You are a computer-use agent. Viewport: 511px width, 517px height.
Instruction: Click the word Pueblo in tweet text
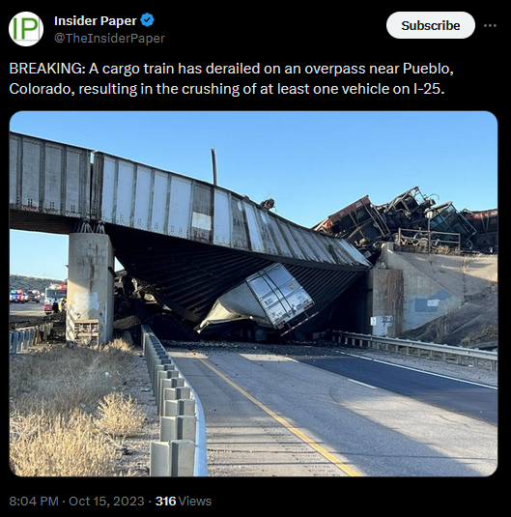coord(428,69)
